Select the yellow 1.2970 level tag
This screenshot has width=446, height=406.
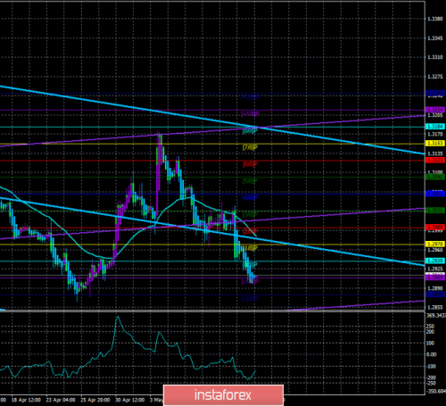tap(435, 244)
